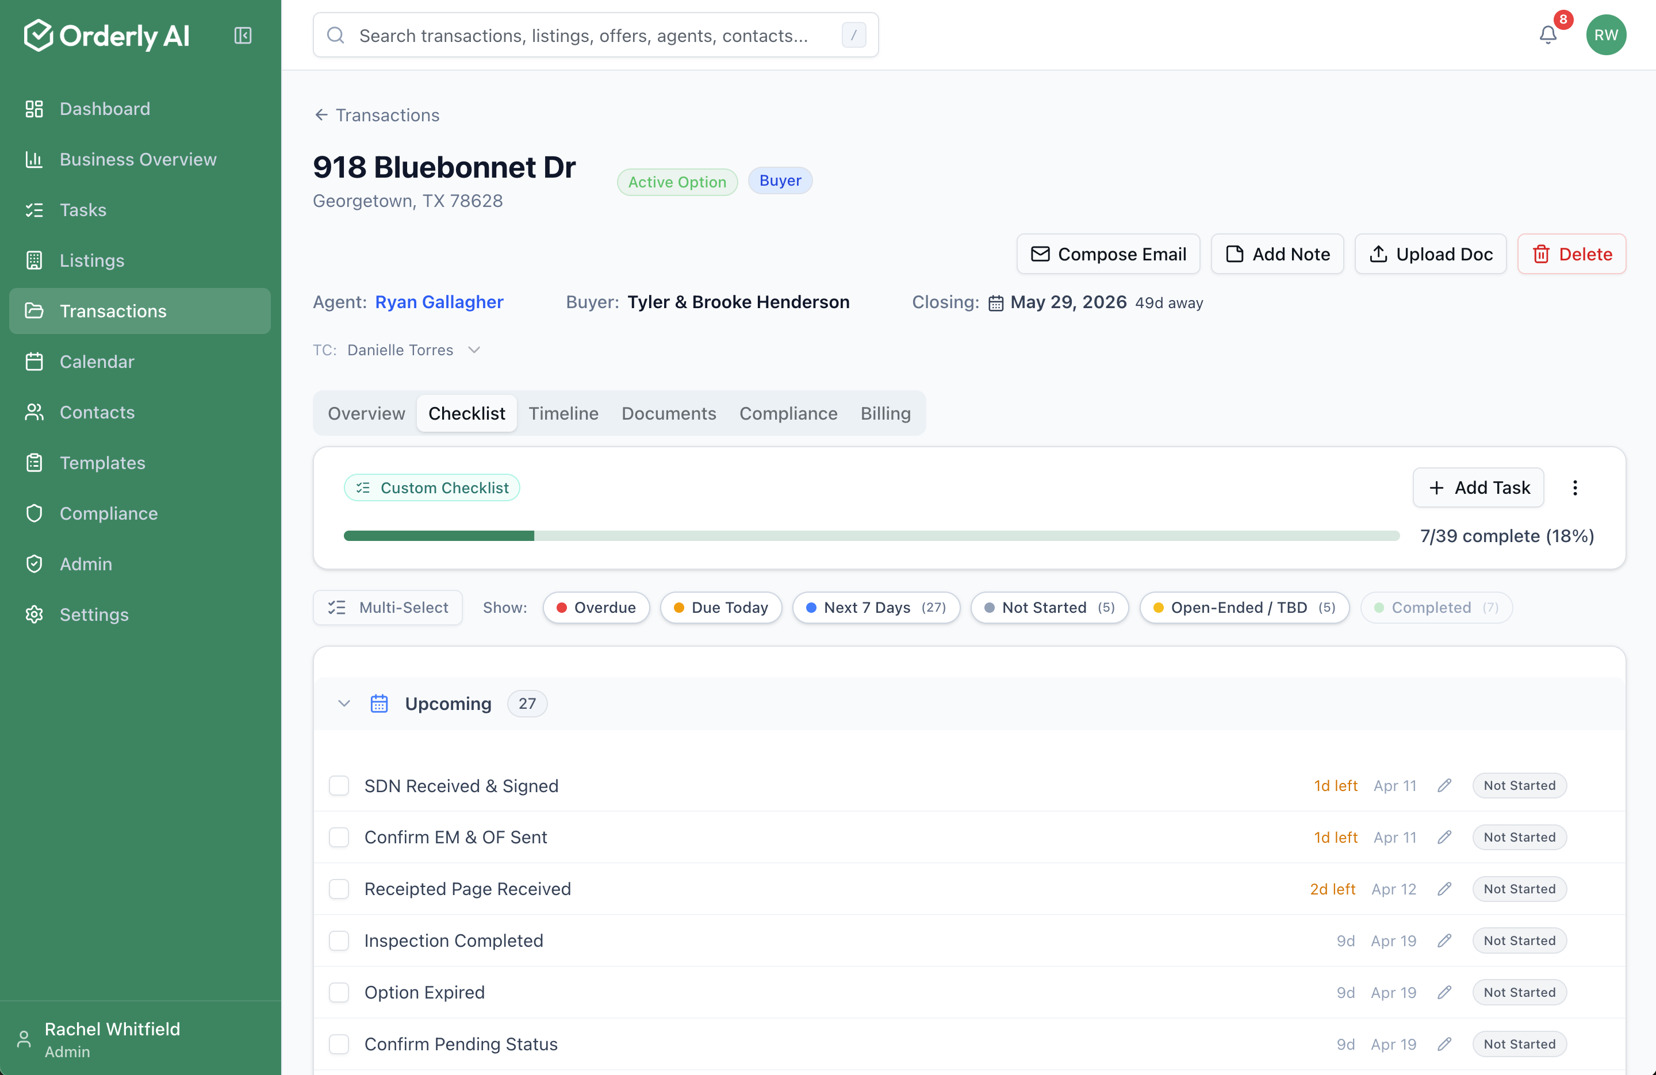This screenshot has width=1656, height=1075.
Task: Click the search magnifier icon
Action: pos(336,36)
